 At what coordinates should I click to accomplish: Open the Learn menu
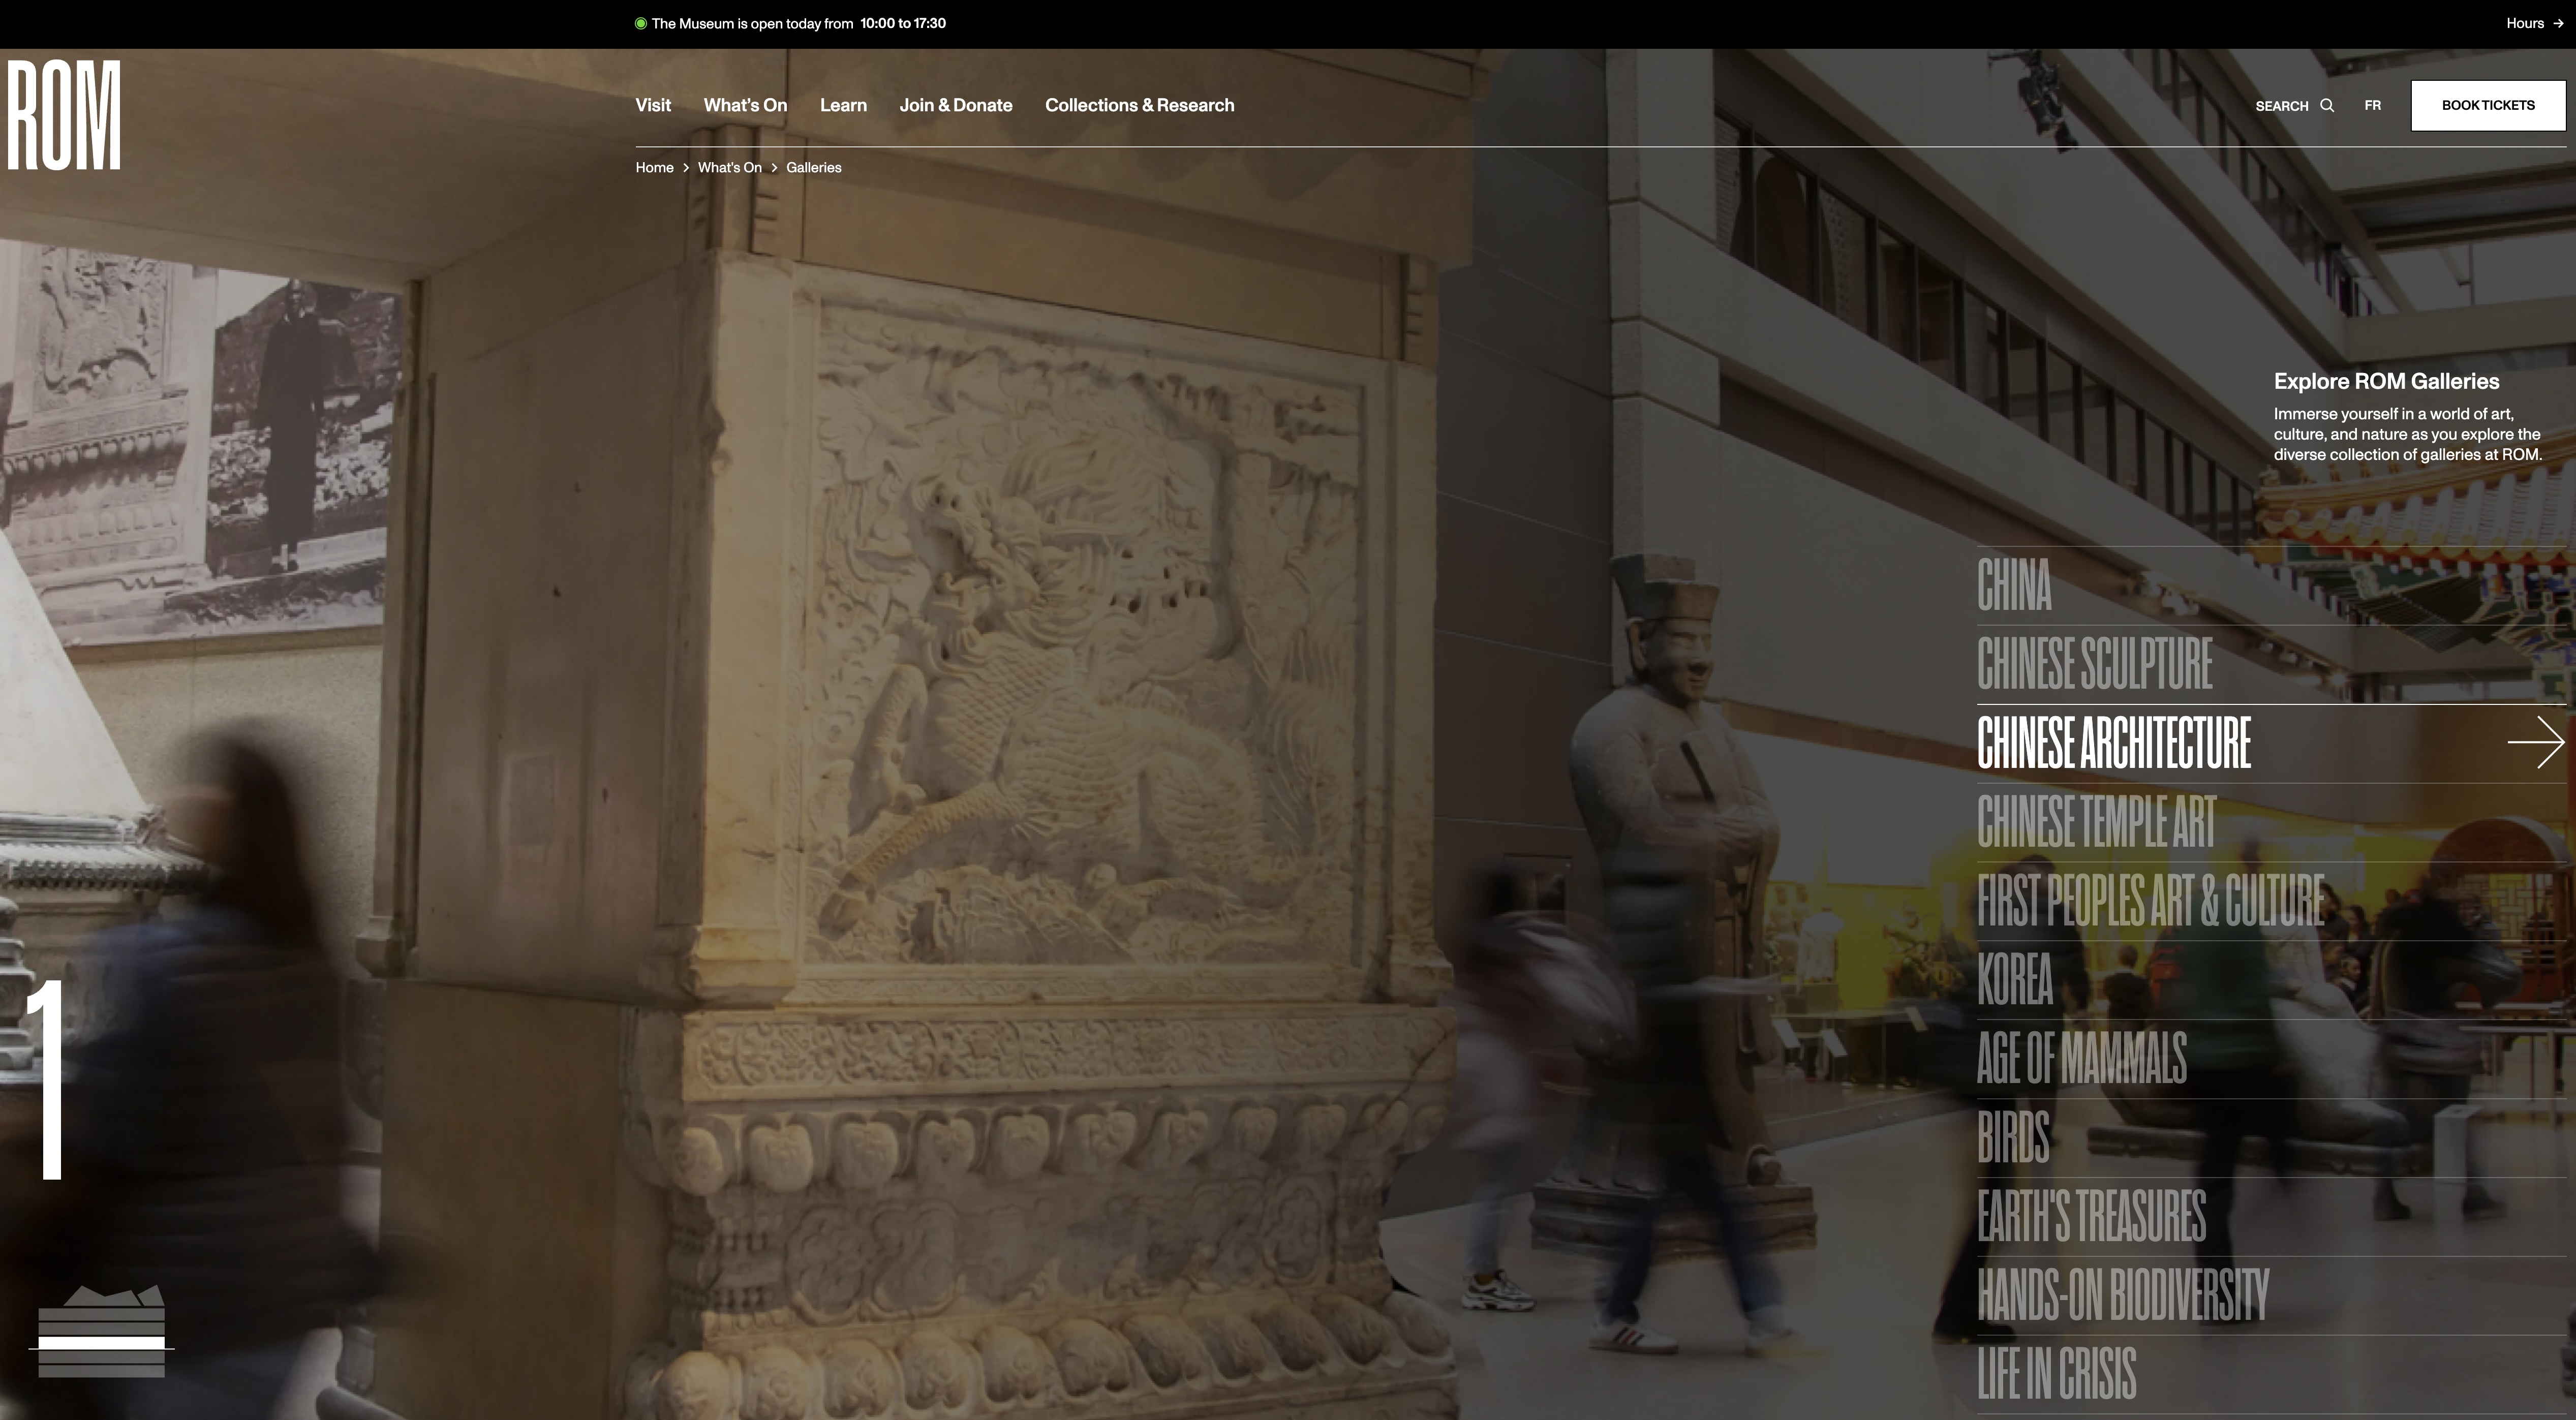click(843, 105)
